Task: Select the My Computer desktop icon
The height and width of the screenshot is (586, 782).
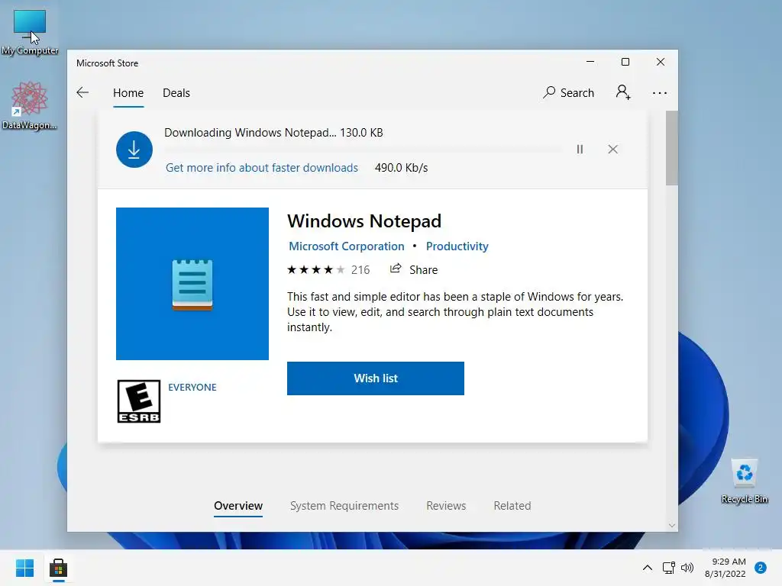Action: click(30, 32)
